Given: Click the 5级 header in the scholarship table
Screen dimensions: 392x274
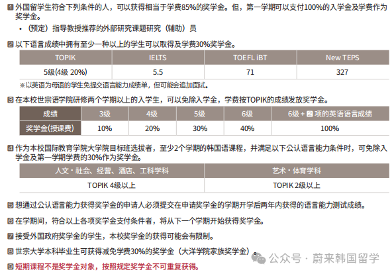Looking at the screenshot, I should [x=200, y=114].
